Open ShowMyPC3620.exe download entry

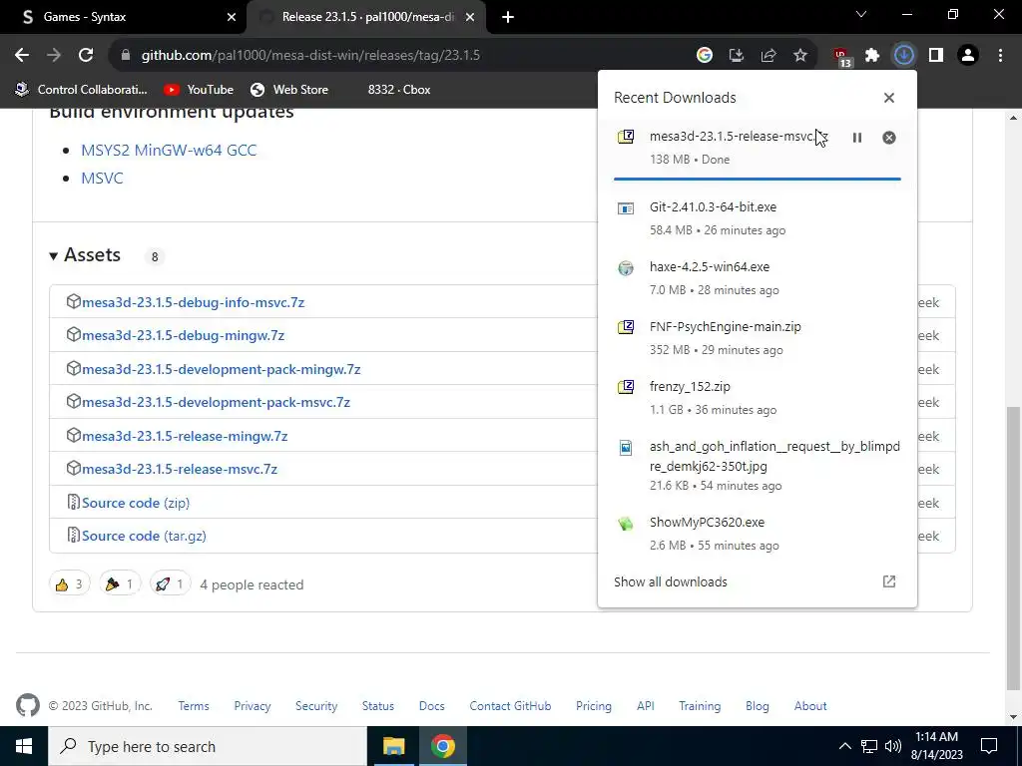[758, 534]
